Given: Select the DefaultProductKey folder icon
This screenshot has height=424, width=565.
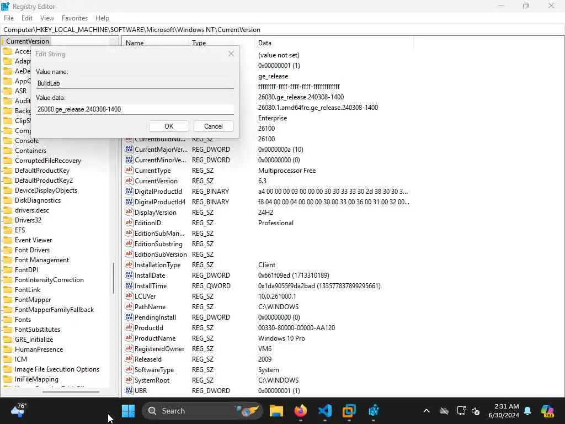Looking at the screenshot, I should (8, 171).
